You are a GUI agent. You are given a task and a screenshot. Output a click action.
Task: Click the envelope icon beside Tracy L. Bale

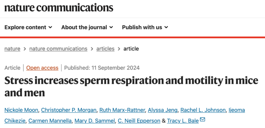(202, 120)
